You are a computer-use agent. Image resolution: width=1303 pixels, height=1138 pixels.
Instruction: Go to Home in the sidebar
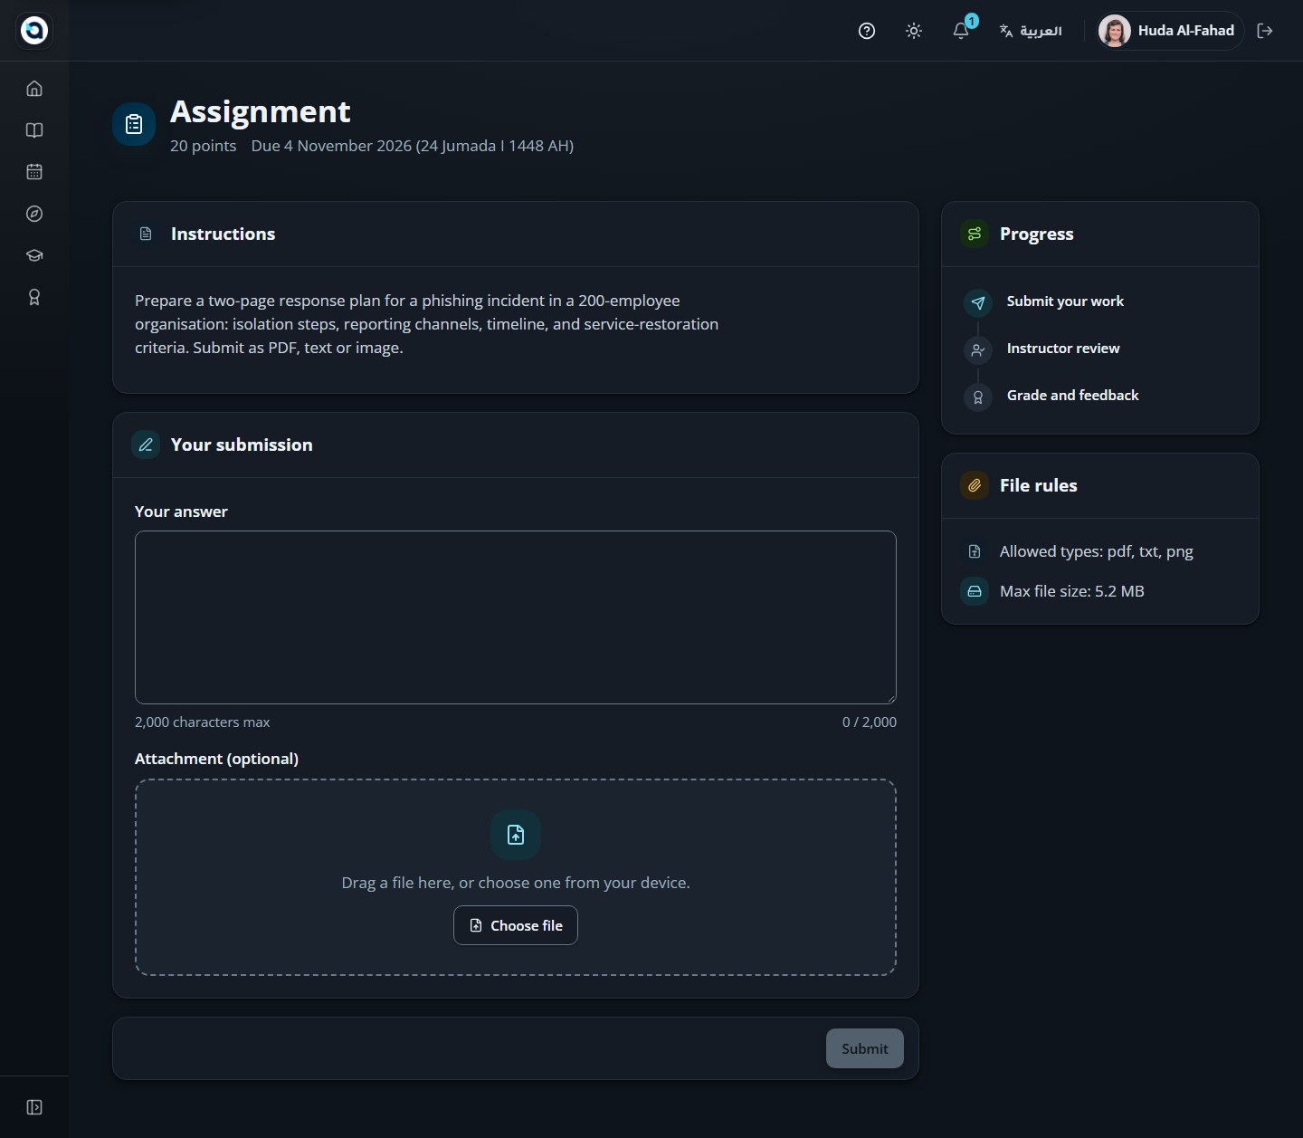[x=34, y=89]
